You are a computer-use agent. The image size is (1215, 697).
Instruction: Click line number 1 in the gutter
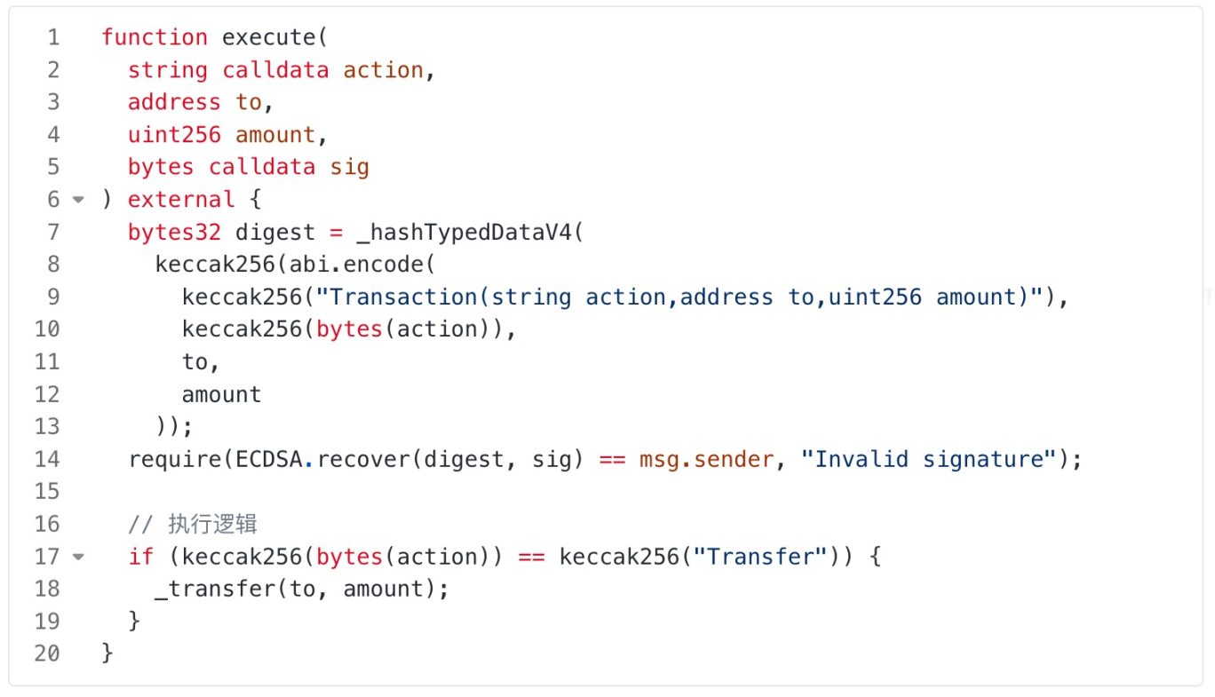coord(54,37)
